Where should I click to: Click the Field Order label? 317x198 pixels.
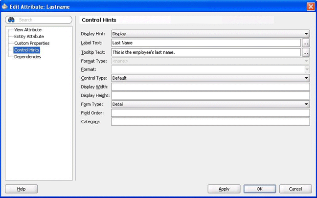92,113
